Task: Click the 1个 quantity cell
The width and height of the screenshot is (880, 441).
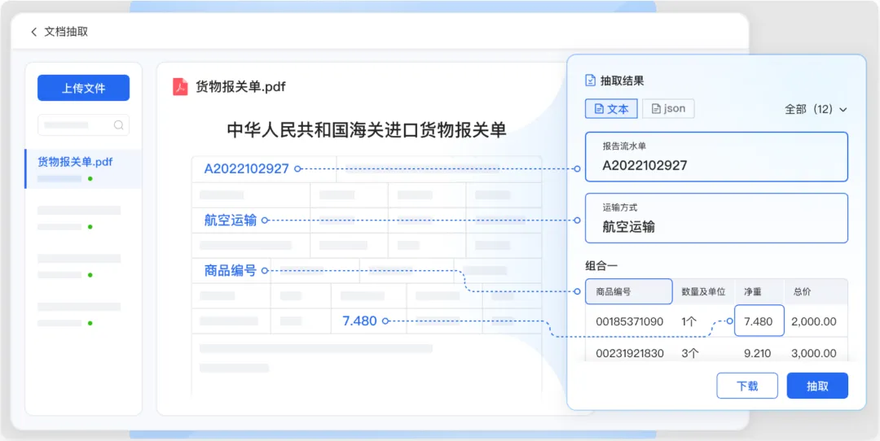Action: click(689, 321)
